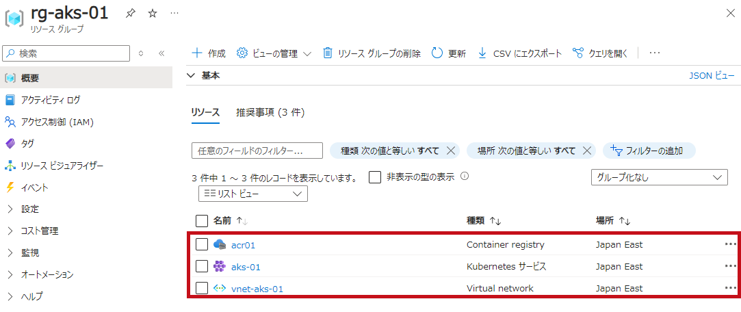Click info icon beside 非表示の型の表示
The height and width of the screenshot is (312, 741).
464,177
